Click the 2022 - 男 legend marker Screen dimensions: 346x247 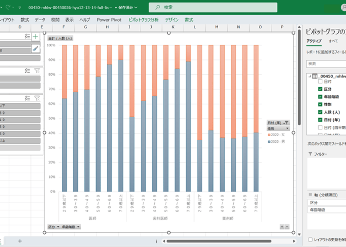[269, 141]
